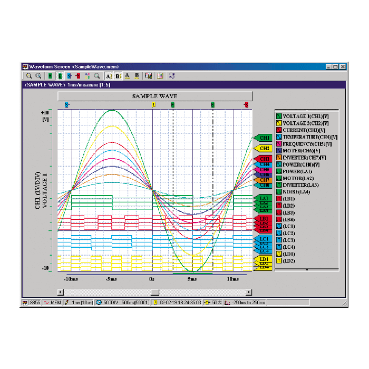Toggle the green B cursor toolbar button
369x369 pixels.
(x=60, y=76)
